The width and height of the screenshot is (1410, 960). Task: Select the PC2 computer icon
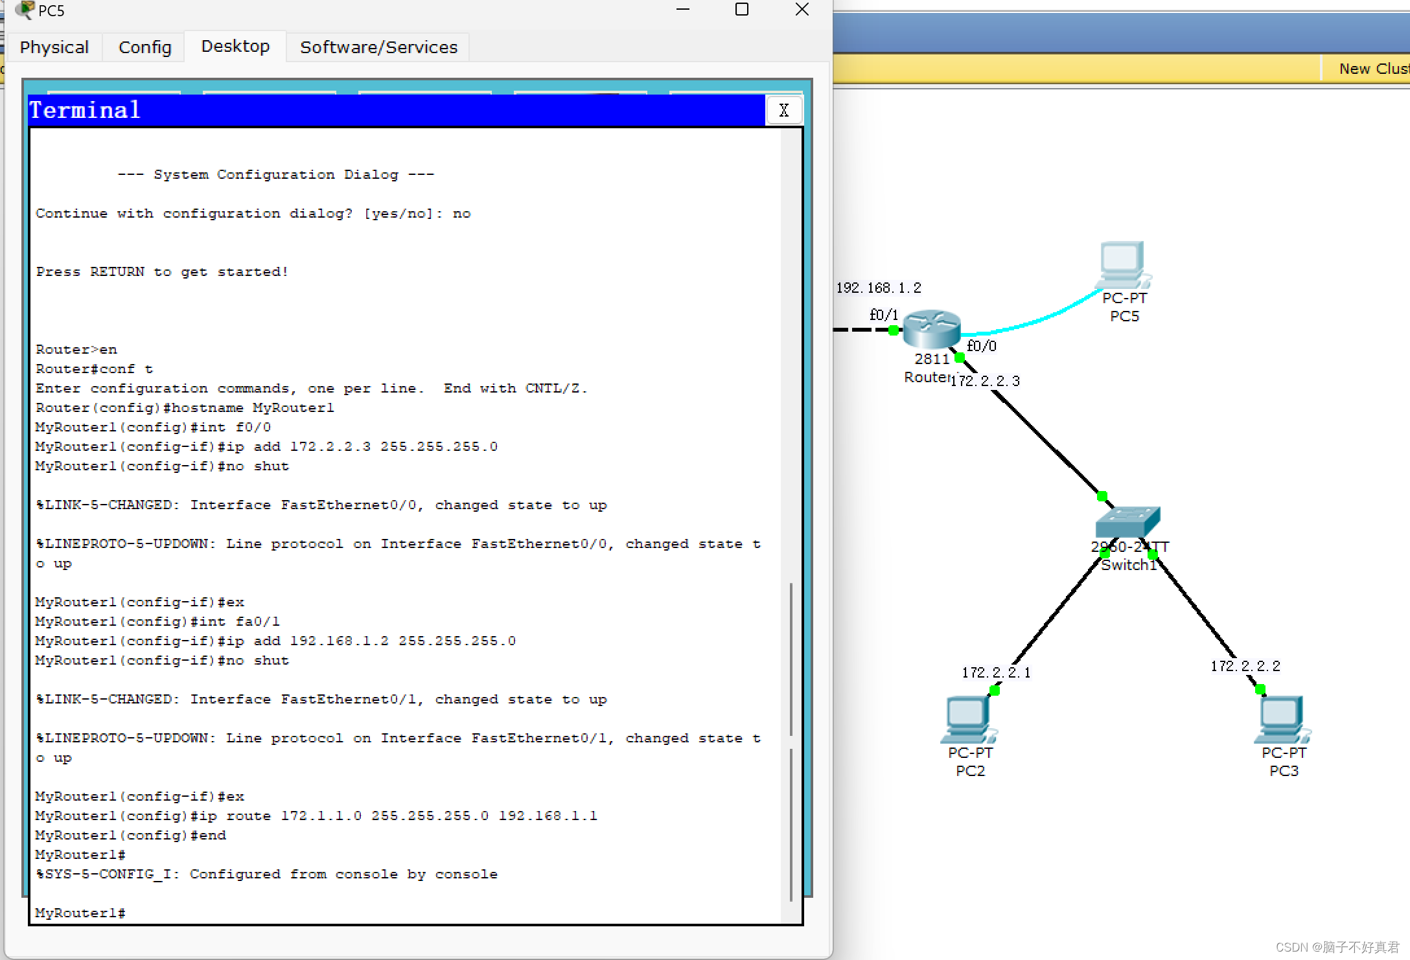pyautogui.click(x=968, y=719)
